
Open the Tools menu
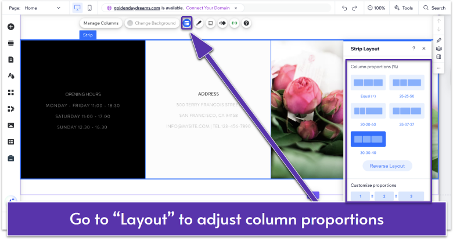coord(404,8)
